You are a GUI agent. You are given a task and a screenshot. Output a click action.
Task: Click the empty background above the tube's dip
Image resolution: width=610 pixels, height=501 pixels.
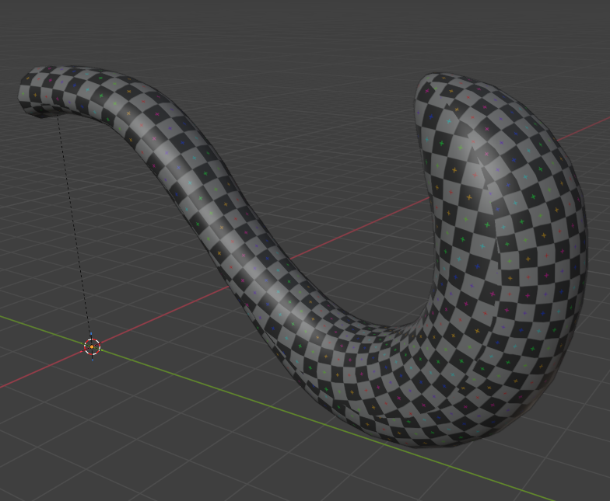point(311,93)
